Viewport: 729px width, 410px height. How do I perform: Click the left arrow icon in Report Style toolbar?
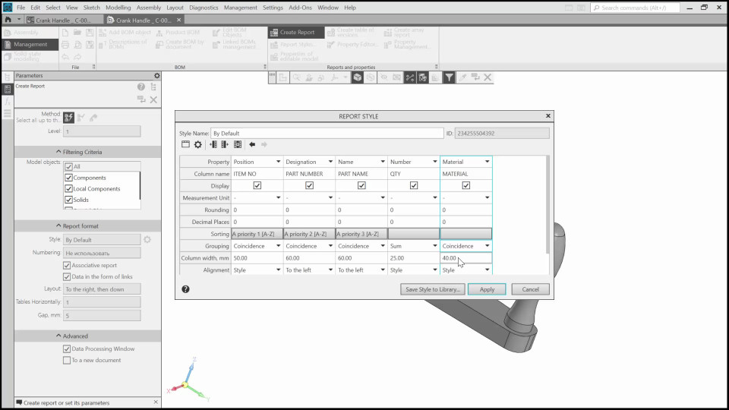click(252, 144)
